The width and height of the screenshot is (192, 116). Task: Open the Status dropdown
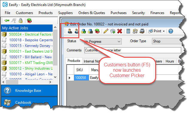pos(103,41)
